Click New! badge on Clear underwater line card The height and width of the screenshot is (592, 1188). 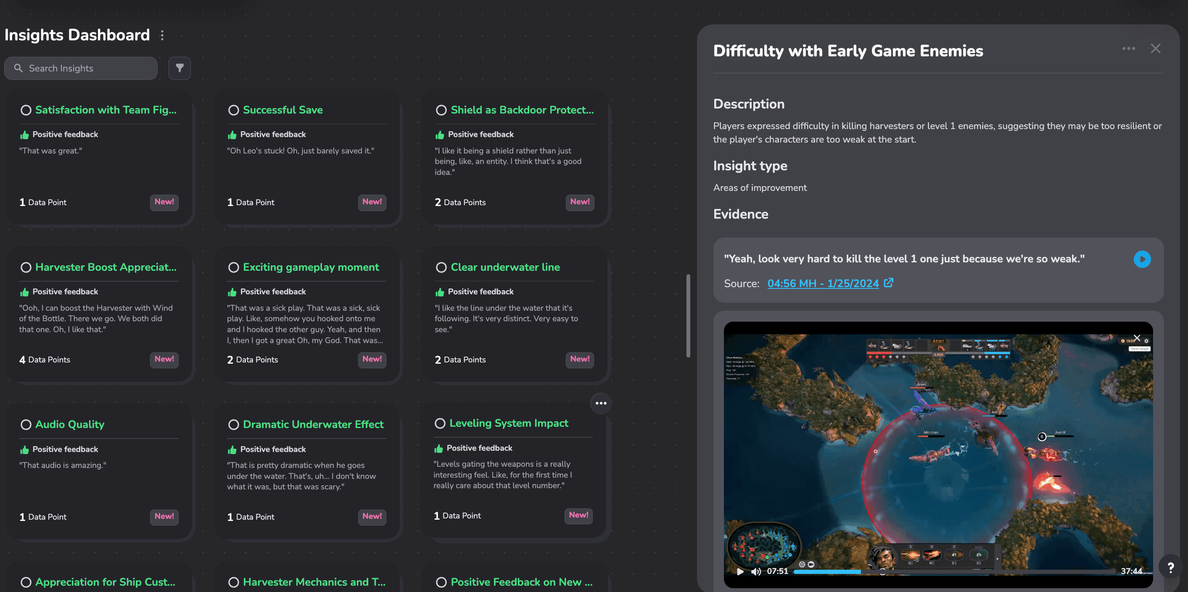pos(580,359)
